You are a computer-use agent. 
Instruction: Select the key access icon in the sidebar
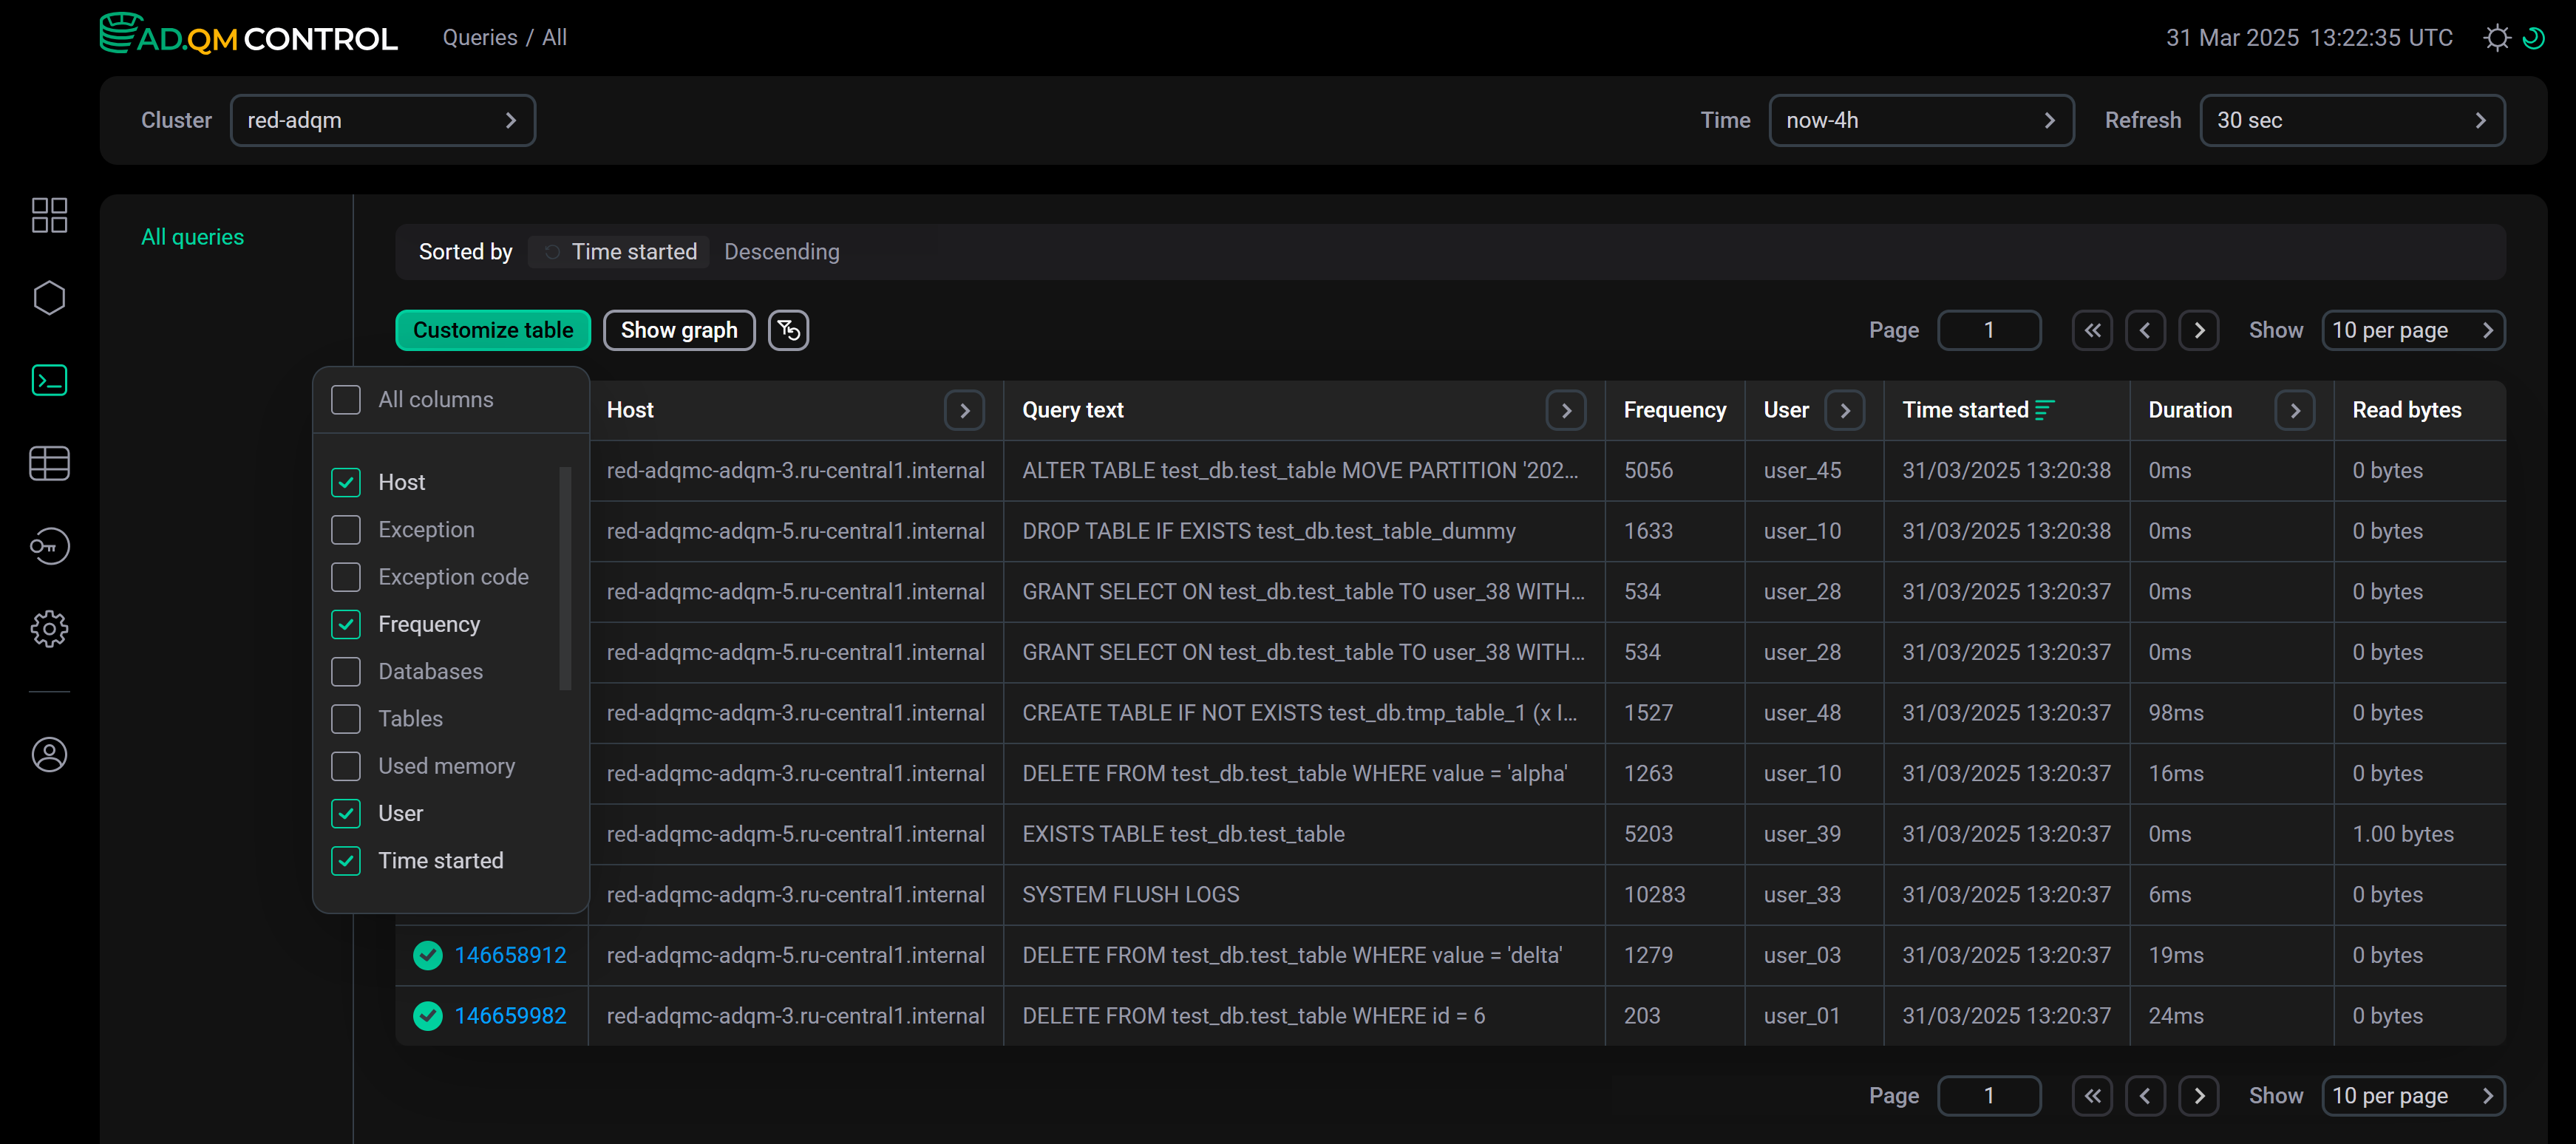pos(49,546)
